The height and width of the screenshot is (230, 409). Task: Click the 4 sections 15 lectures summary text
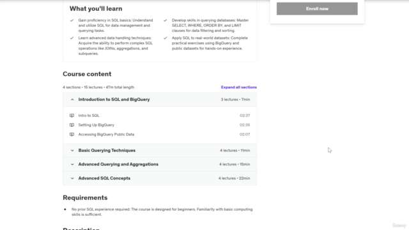(98, 88)
